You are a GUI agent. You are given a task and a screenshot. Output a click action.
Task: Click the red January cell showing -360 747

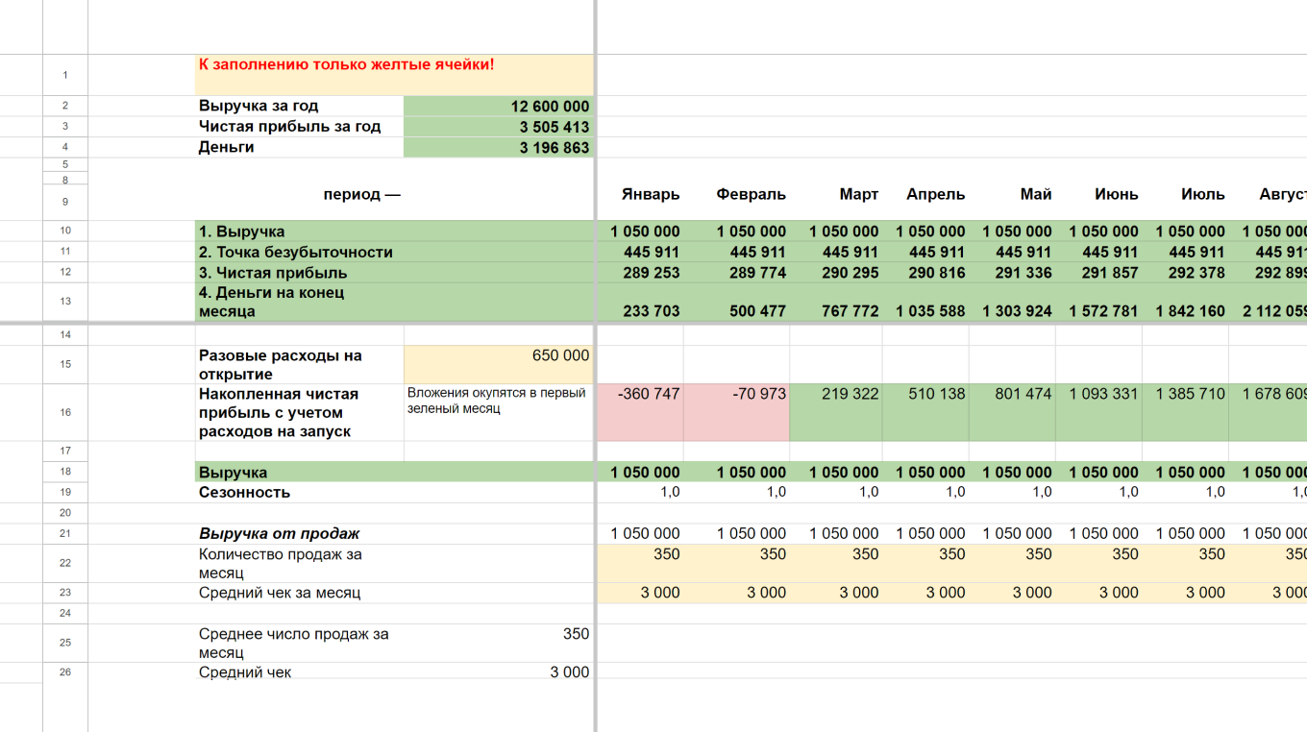point(640,412)
